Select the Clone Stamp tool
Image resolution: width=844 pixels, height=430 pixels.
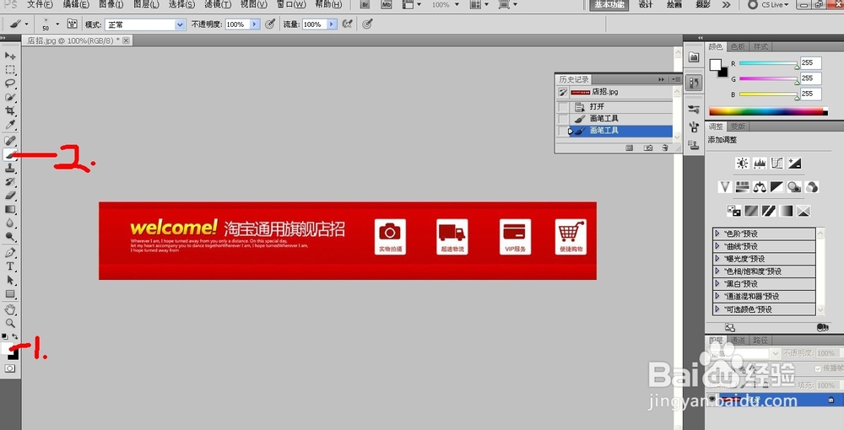10,169
